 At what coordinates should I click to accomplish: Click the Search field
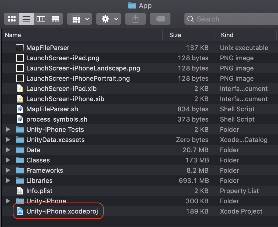(x=231, y=19)
